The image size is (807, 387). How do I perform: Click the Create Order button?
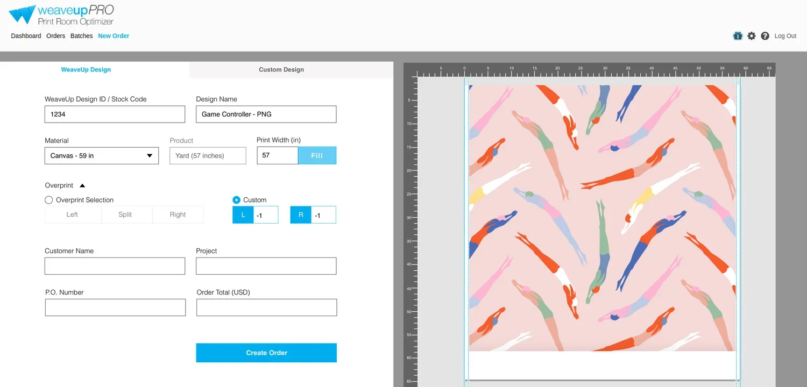coord(266,353)
